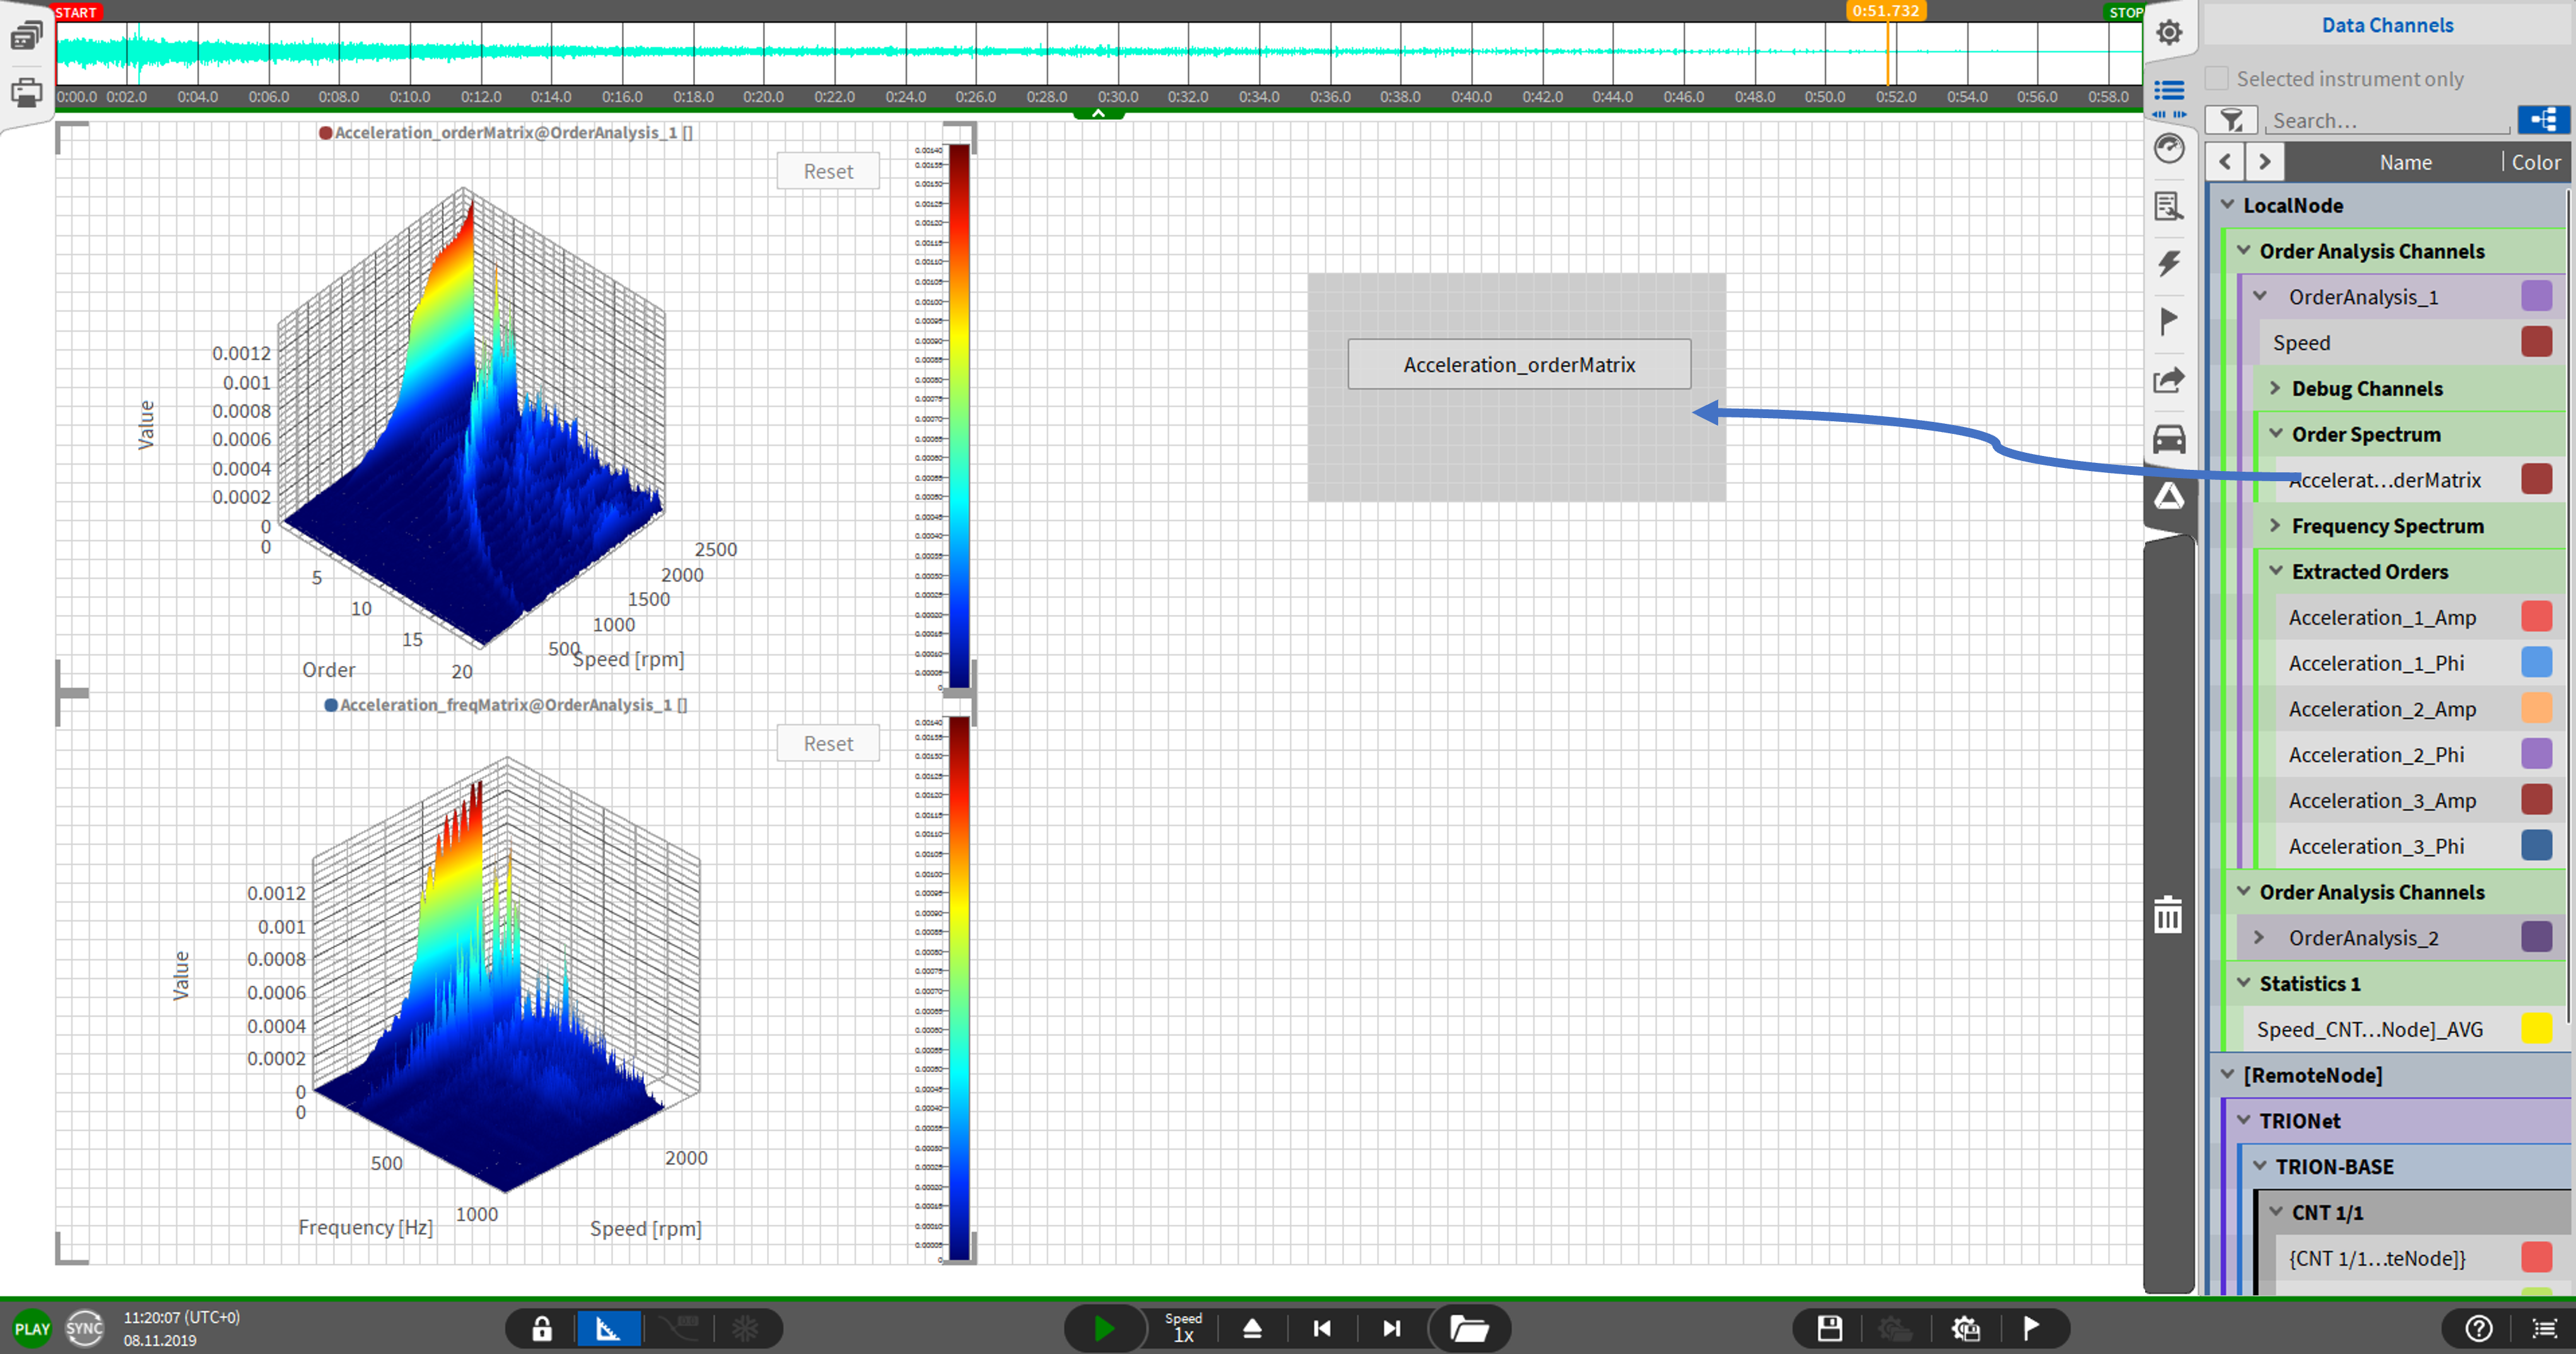Expand the Debug Channels group
Image resolution: width=2576 pixels, height=1354 pixels.
pyautogui.click(x=2276, y=388)
